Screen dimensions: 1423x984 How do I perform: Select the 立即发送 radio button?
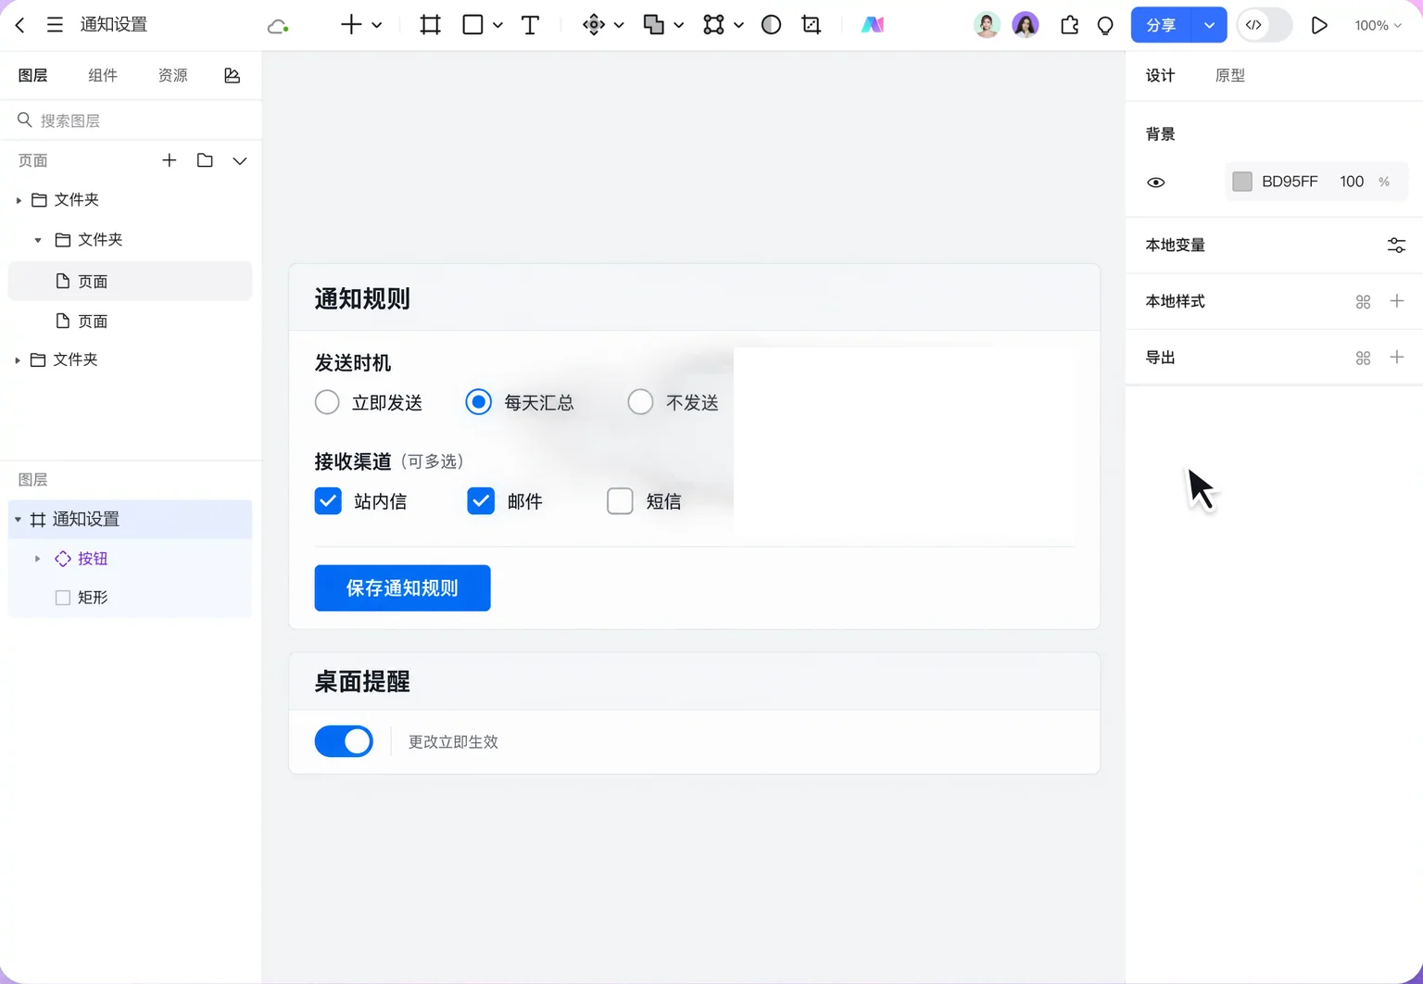click(x=327, y=402)
